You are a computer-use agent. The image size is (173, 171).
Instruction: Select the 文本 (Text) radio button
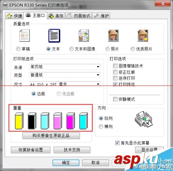click(48, 49)
